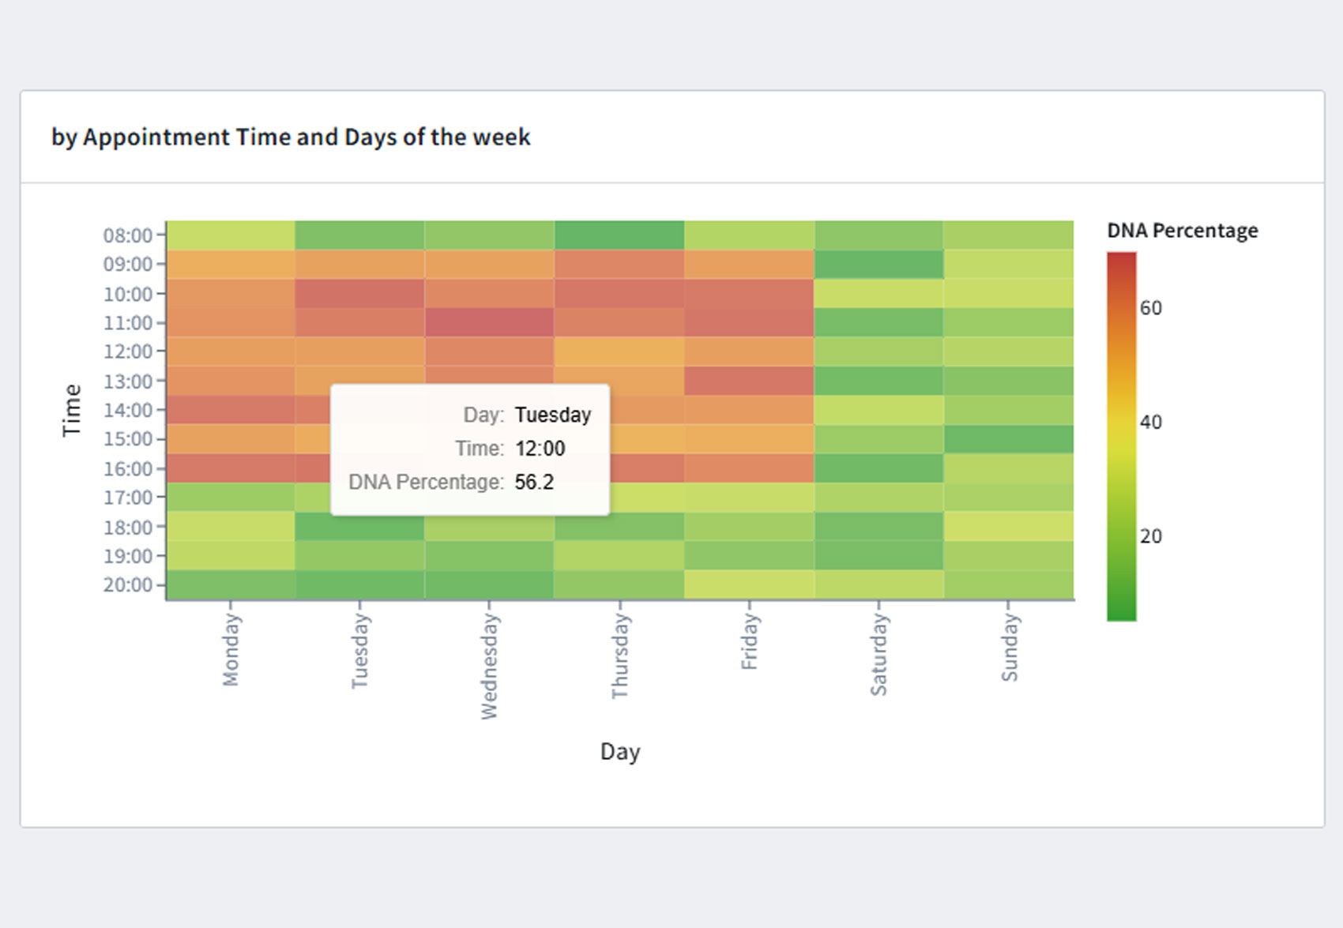This screenshot has width=1343, height=928.
Task: Click the Tuesday 10:00 heatmap cell
Action: pyautogui.click(x=359, y=294)
